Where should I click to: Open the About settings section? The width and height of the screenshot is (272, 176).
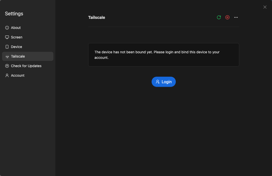coord(28,28)
